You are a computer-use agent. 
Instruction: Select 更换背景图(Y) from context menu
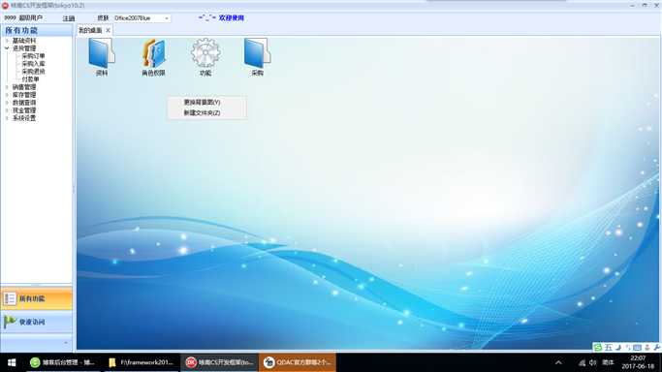click(x=206, y=102)
